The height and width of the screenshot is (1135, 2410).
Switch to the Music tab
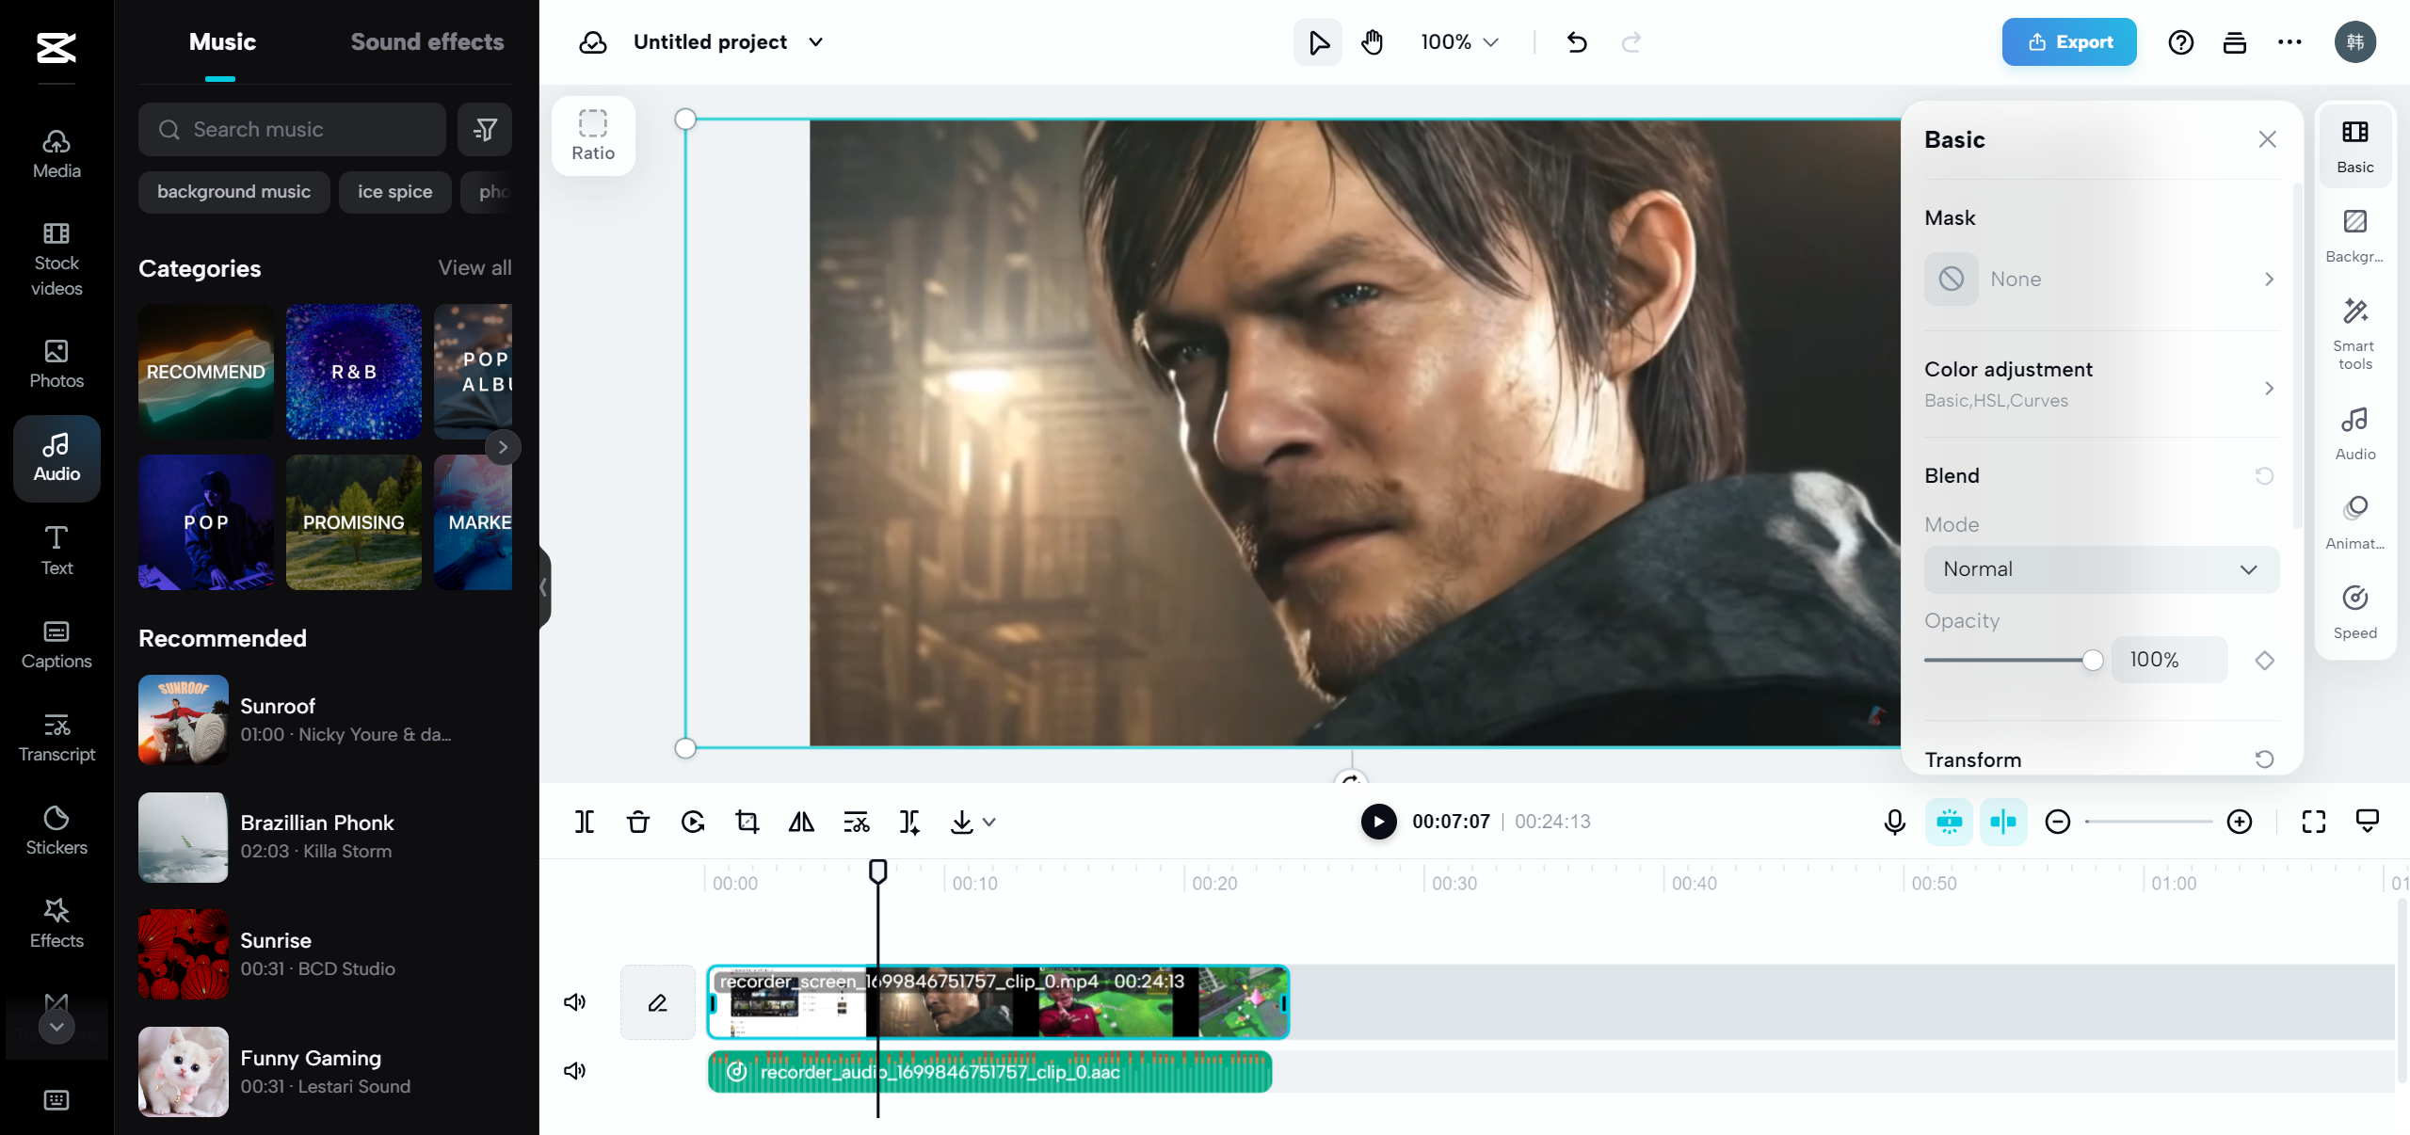pos(219,41)
